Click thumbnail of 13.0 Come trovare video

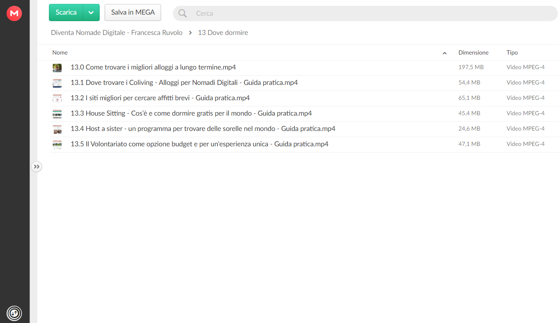point(57,68)
